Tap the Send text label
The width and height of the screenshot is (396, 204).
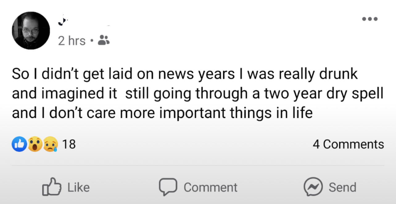(x=342, y=187)
